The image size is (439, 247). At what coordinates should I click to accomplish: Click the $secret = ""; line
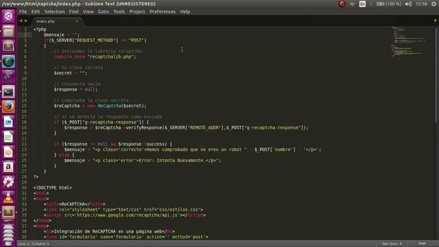71,73
